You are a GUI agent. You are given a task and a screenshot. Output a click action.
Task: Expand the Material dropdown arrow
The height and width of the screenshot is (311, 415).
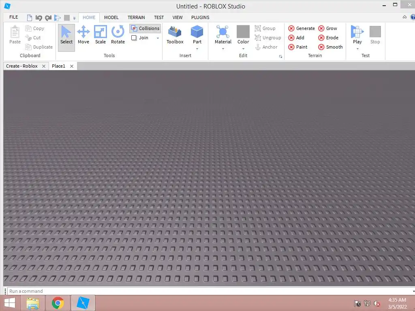pos(223,49)
